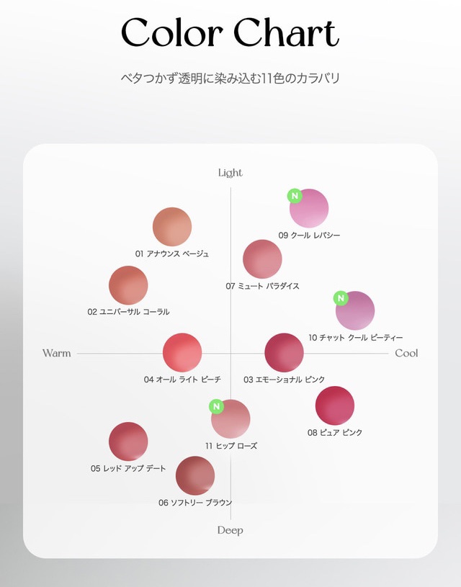Select the 07 ミュート パラダイス color circle
Screen dimensions: 461x587
262,259
